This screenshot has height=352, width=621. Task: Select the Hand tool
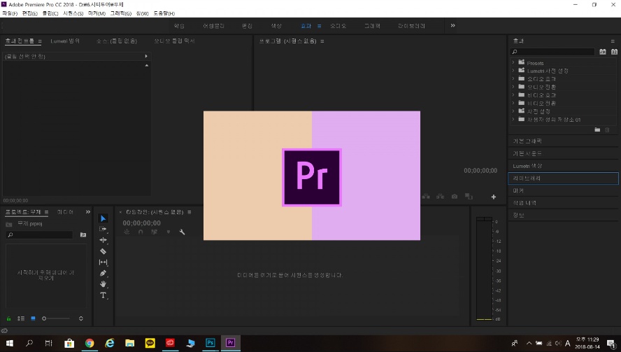pyautogui.click(x=103, y=284)
